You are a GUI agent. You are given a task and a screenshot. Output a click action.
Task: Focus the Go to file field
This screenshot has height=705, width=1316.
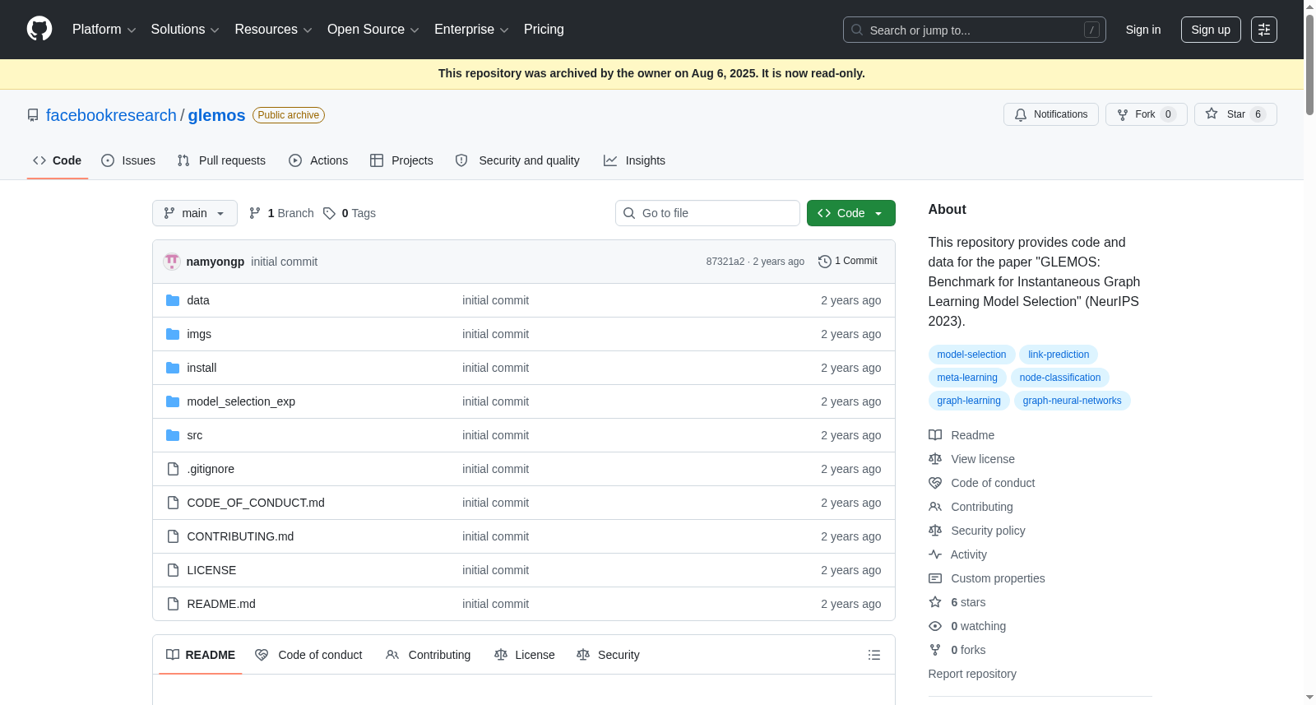707,213
